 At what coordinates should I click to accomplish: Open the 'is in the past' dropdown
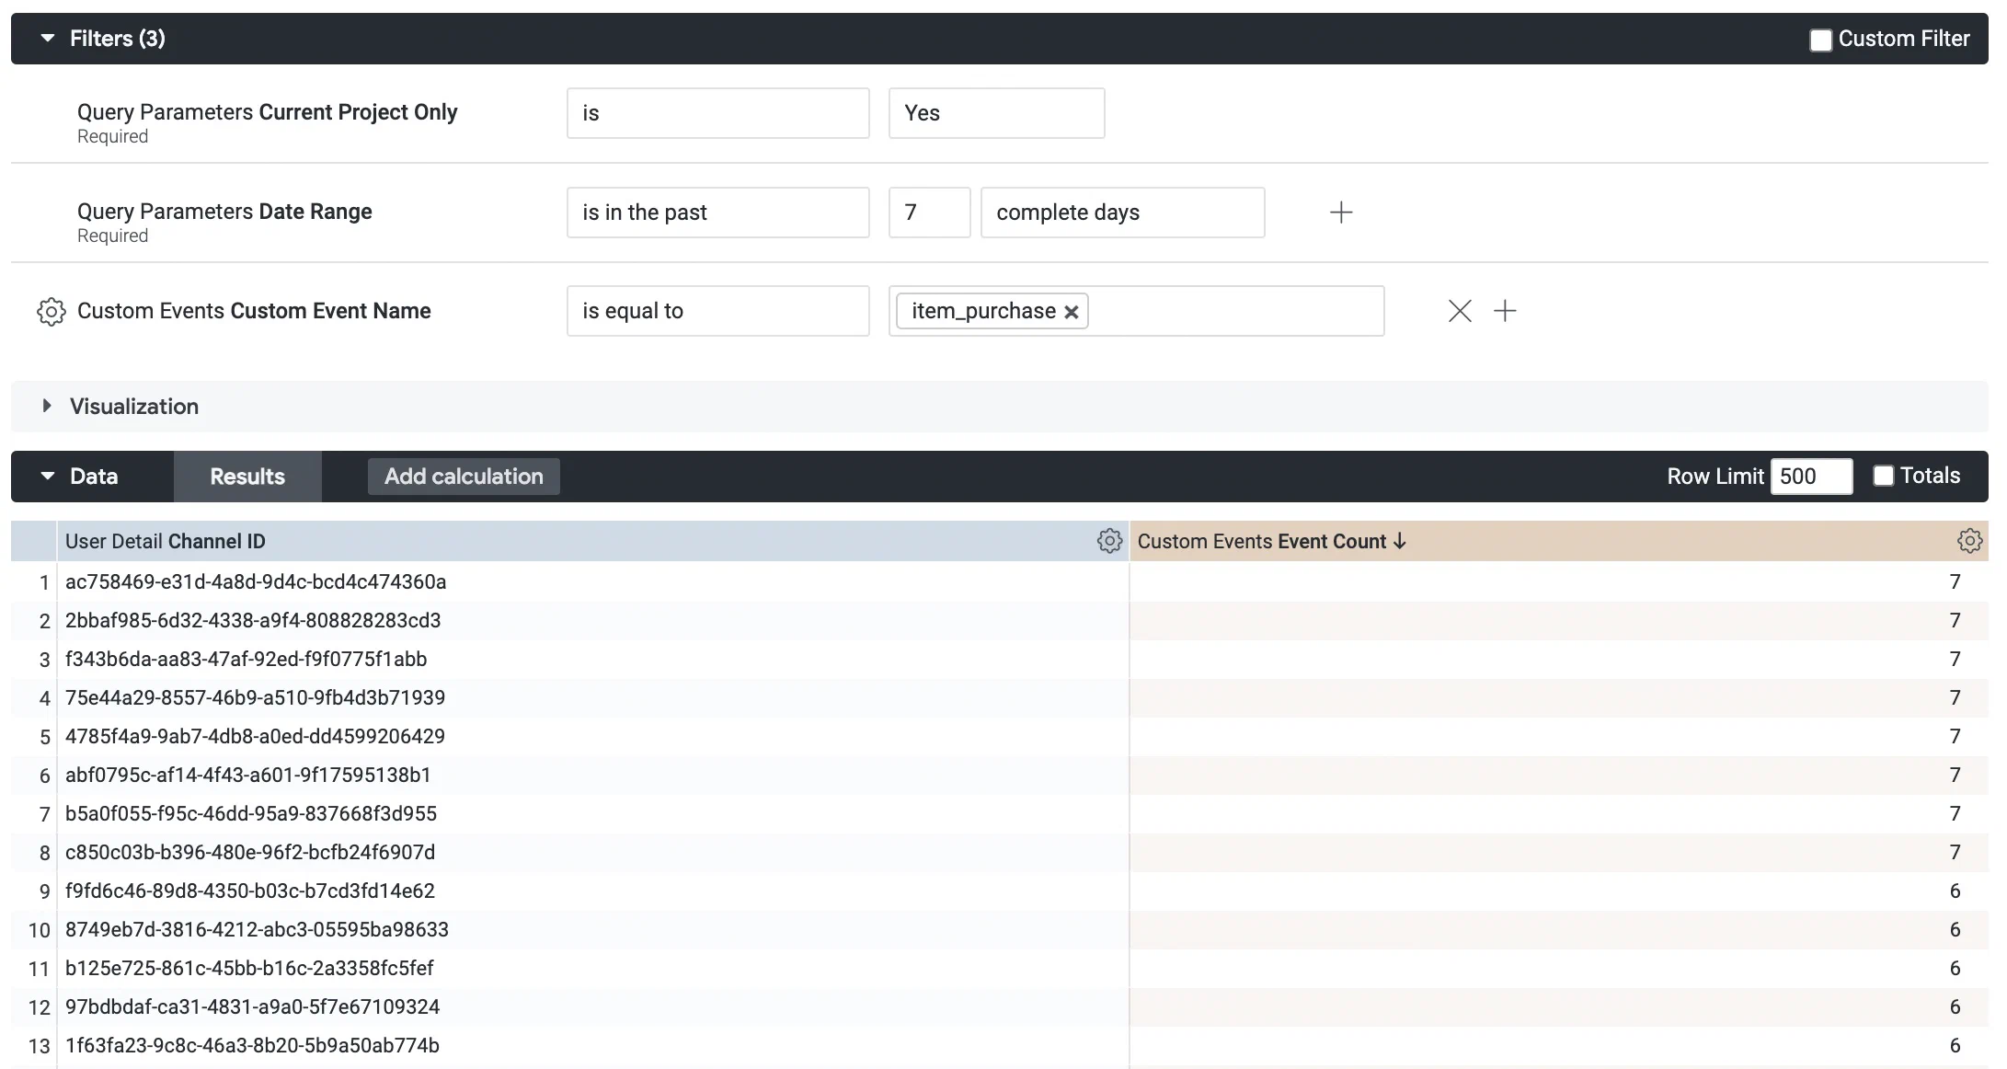pyautogui.click(x=717, y=213)
